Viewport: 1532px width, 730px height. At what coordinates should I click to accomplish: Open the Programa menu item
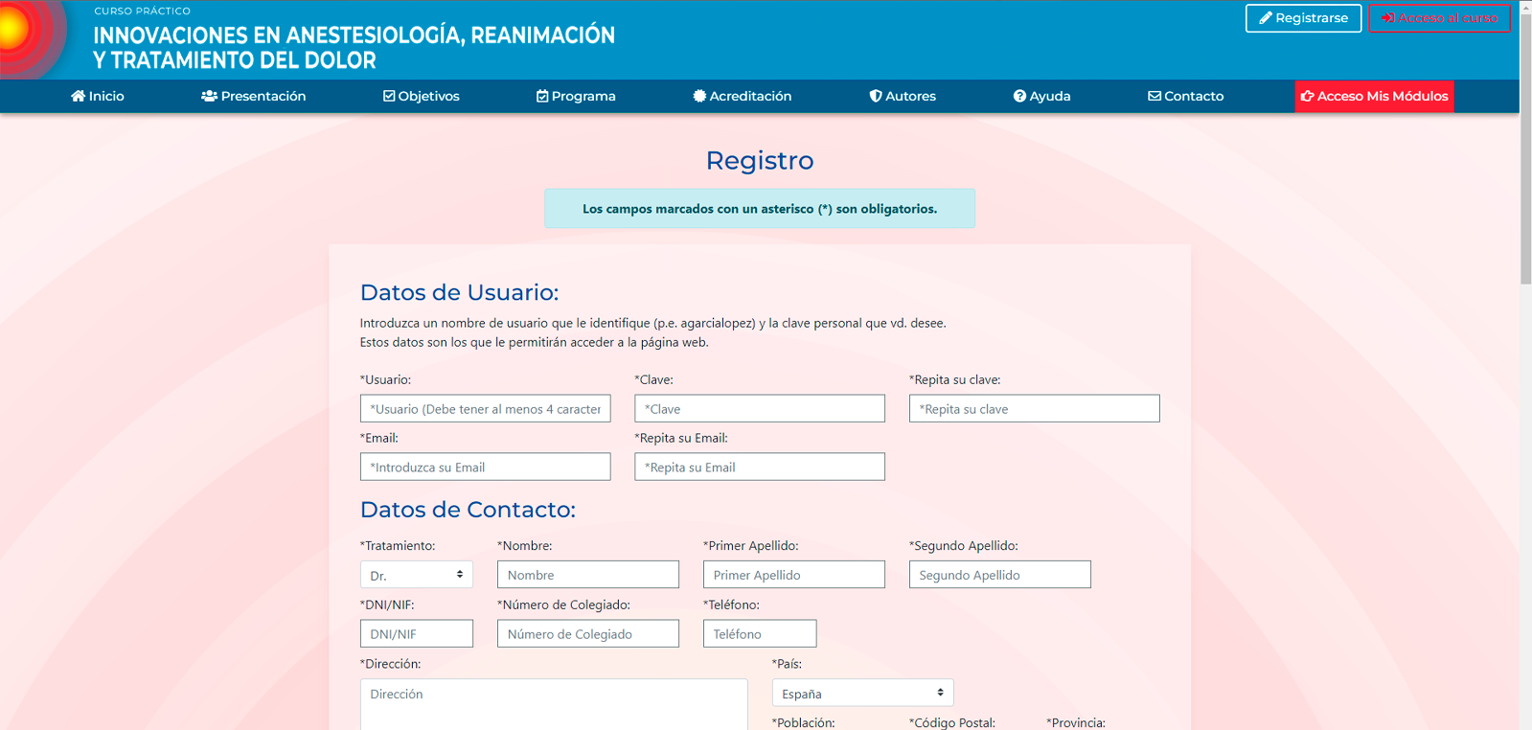(x=576, y=96)
